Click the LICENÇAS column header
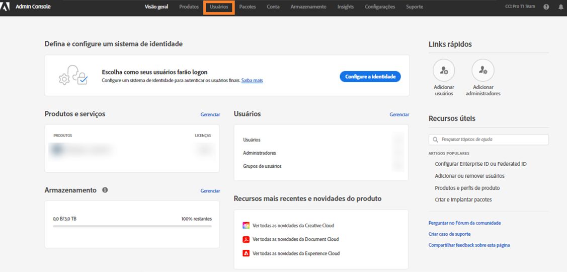Screen dimensions: 567x272 point(203,135)
